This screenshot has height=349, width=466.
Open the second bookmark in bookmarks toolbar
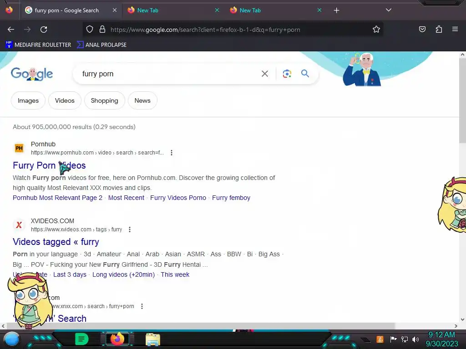101,45
